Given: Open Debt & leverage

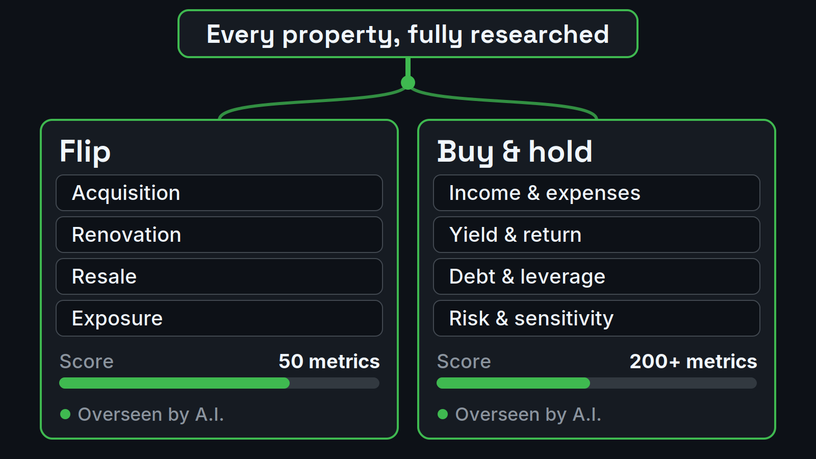Looking at the screenshot, I should [597, 276].
